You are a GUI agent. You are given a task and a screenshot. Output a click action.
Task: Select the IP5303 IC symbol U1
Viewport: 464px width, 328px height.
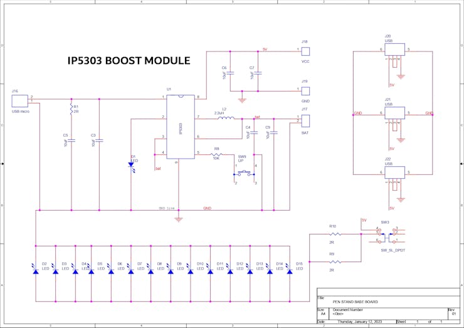tap(181, 127)
